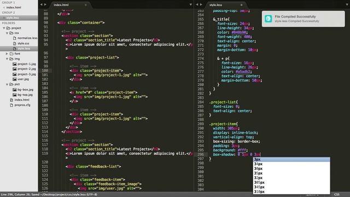Click line 100 in index.html gutter

(45, 71)
